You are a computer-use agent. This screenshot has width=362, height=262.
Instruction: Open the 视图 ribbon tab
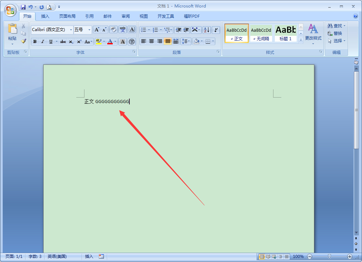(143, 16)
